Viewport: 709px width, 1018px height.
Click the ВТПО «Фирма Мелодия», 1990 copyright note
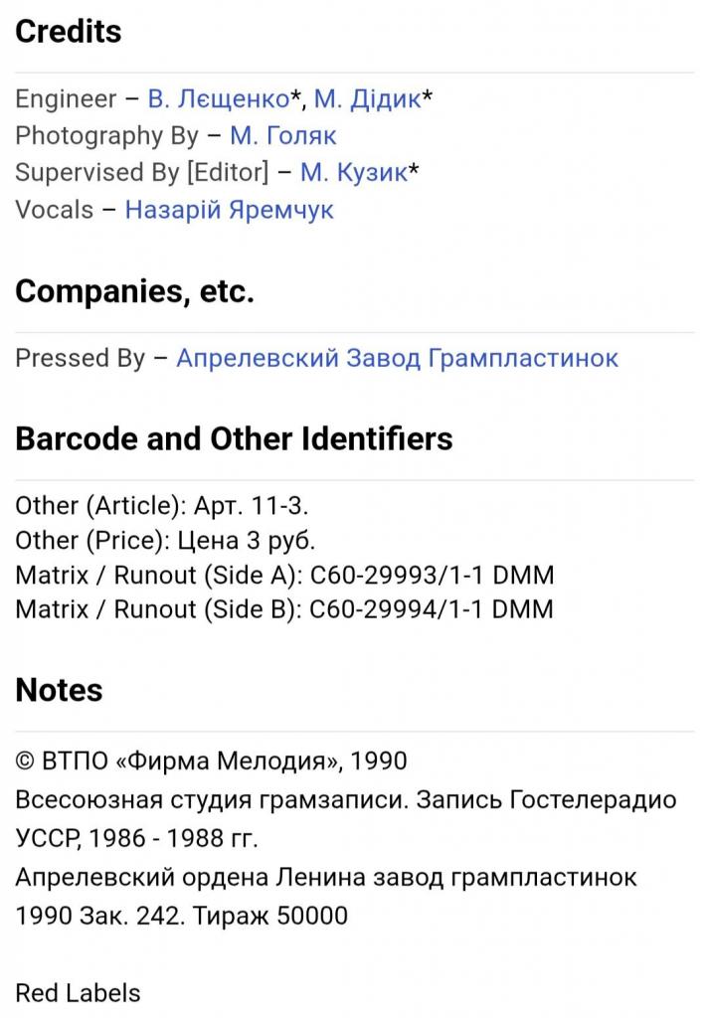coord(211,761)
